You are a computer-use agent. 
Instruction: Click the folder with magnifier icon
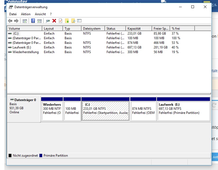pos(73,21)
